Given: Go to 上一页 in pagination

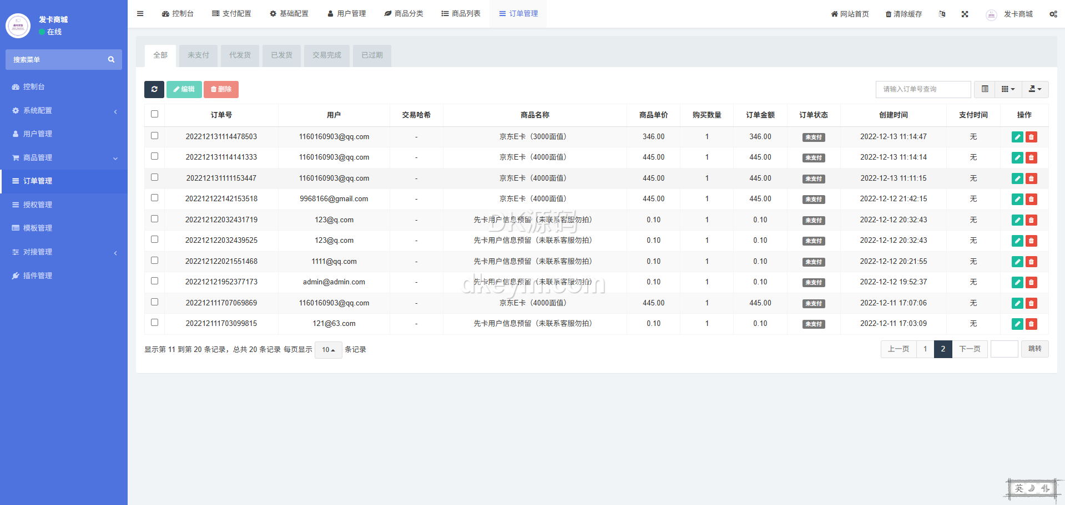Looking at the screenshot, I should pos(898,349).
